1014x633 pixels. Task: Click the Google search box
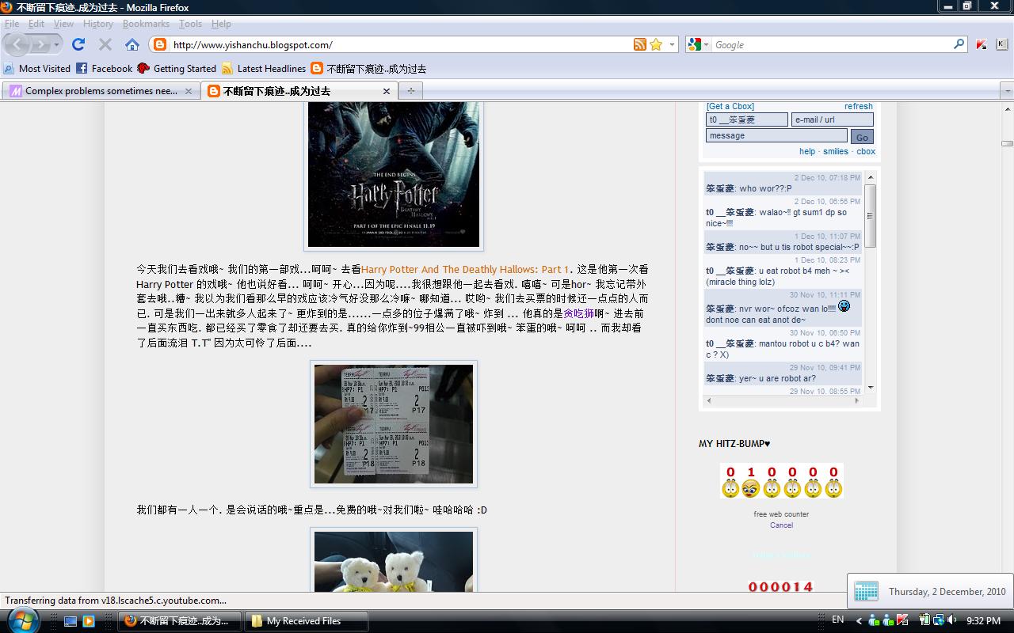[830, 45]
